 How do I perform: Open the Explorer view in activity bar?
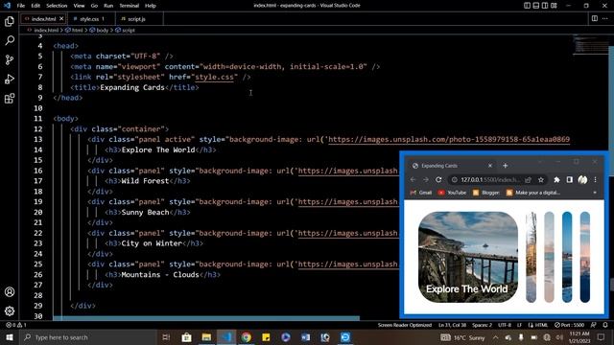(10, 21)
